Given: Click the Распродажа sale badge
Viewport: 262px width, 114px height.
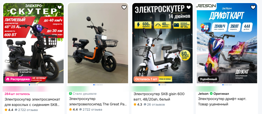Looking at the screenshot, I should pos(18,79).
